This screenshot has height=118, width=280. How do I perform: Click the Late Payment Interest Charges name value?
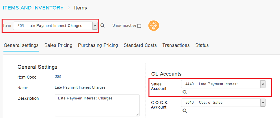click(x=80, y=87)
